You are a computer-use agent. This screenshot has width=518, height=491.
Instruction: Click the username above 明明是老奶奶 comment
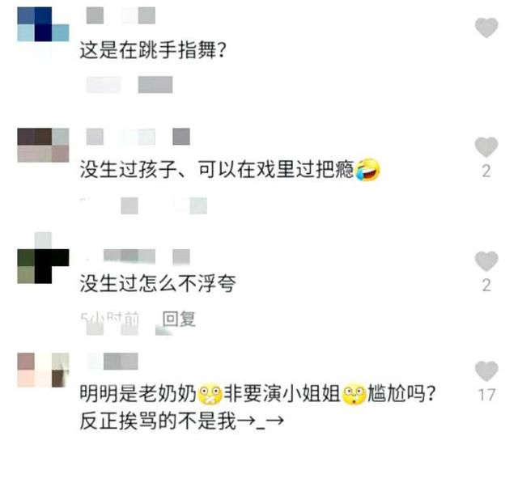tap(113, 362)
